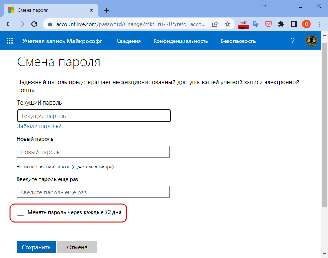
Task: Open the 'Конфиденциальность' section
Action: point(181,41)
